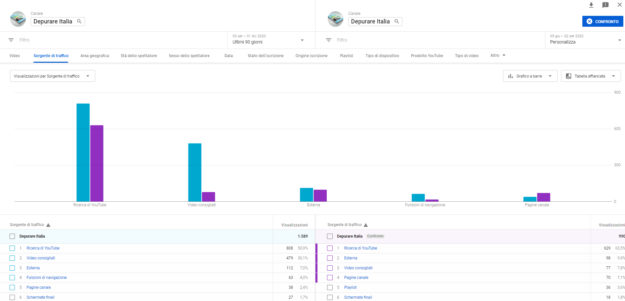
Task: Open the Grafico a barre chart type dropdown
Action: (530, 76)
